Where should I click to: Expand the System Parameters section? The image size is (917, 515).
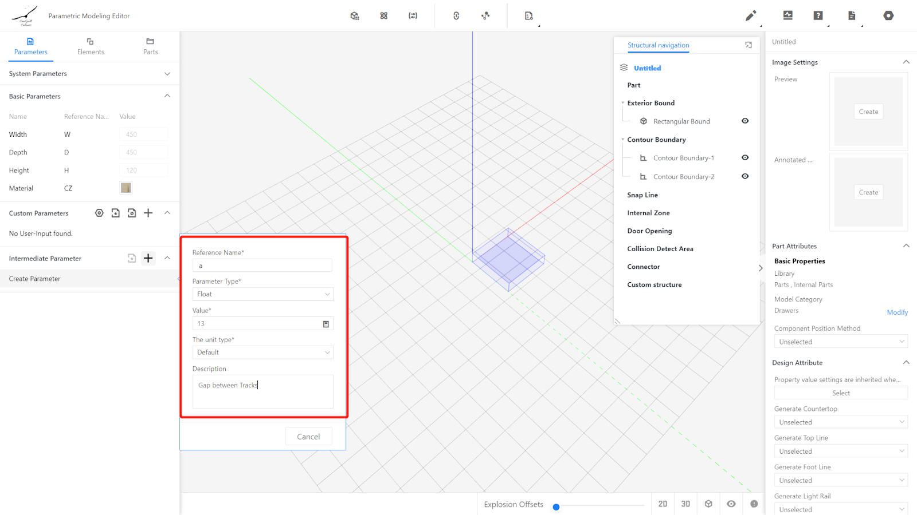pyautogui.click(x=167, y=74)
